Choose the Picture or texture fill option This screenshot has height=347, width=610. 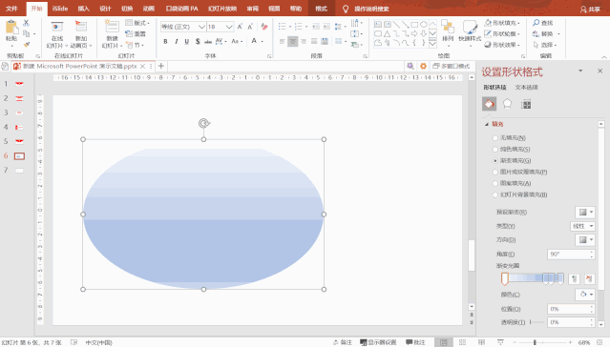pyautogui.click(x=519, y=172)
